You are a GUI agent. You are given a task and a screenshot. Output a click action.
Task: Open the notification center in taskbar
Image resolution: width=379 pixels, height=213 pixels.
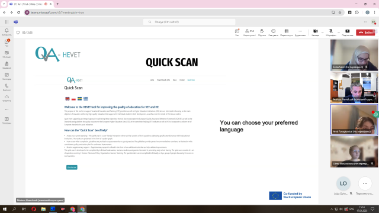point(372,209)
